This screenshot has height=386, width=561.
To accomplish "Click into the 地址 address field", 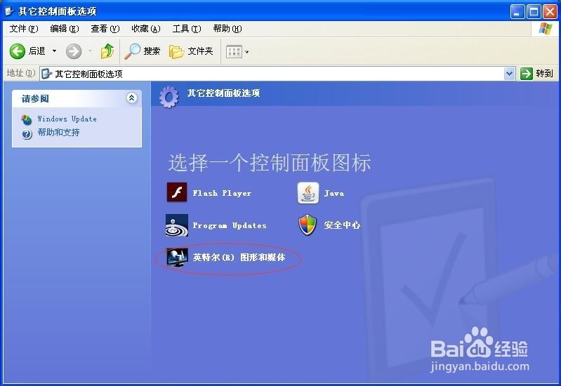I will coord(277,74).
